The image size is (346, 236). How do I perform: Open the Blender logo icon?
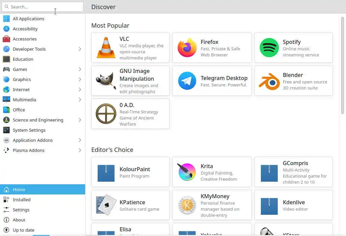(269, 81)
